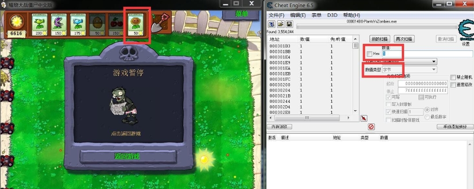Toggle the 写入时复制 checkbox
The width and height of the screenshot is (474, 189).
(x=389, y=104)
